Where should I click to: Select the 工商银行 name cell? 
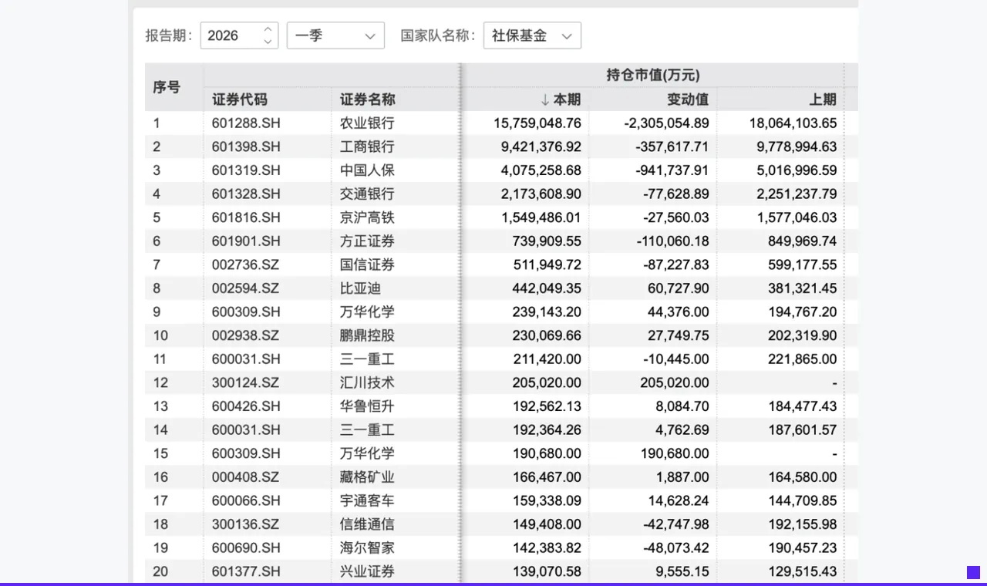(x=367, y=146)
